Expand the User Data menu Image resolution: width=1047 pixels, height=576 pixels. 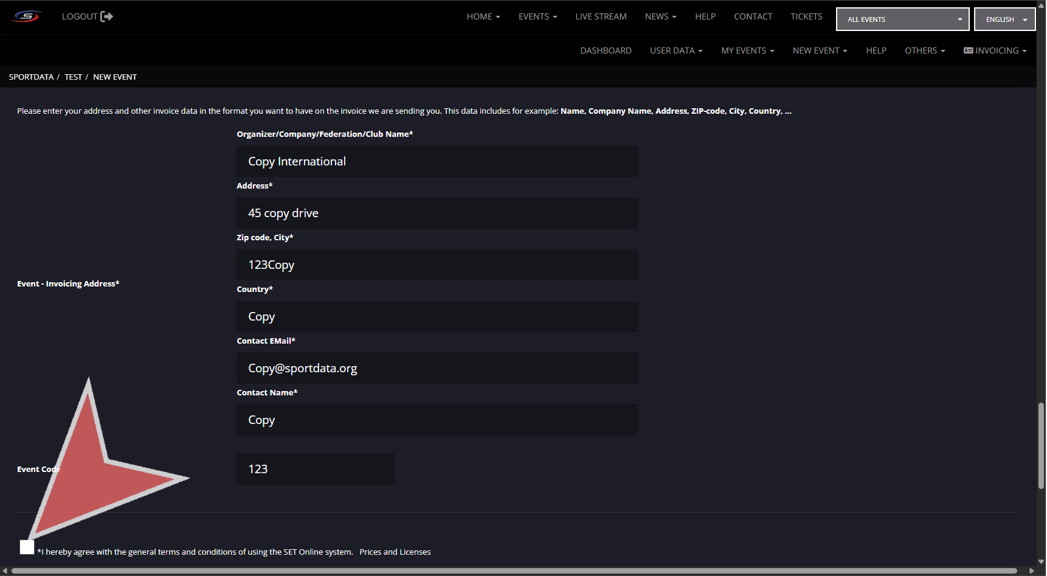pyautogui.click(x=676, y=50)
